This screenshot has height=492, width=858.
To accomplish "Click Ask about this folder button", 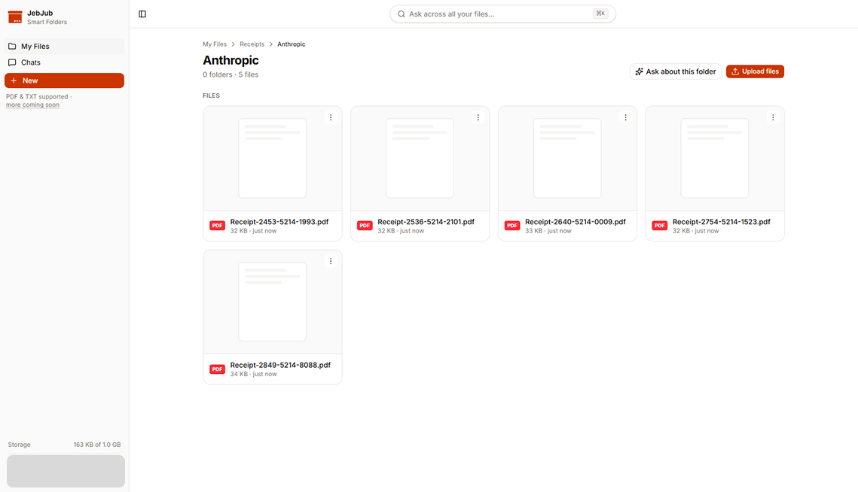I will [x=675, y=71].
